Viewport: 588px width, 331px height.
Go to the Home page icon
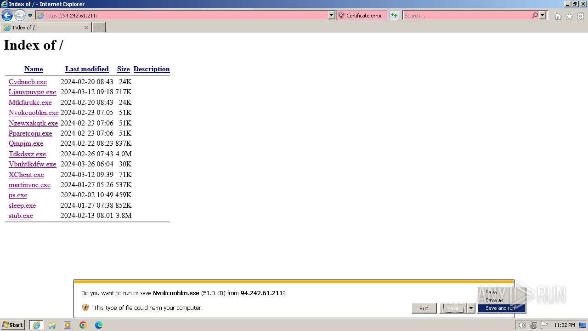[558, 16]
